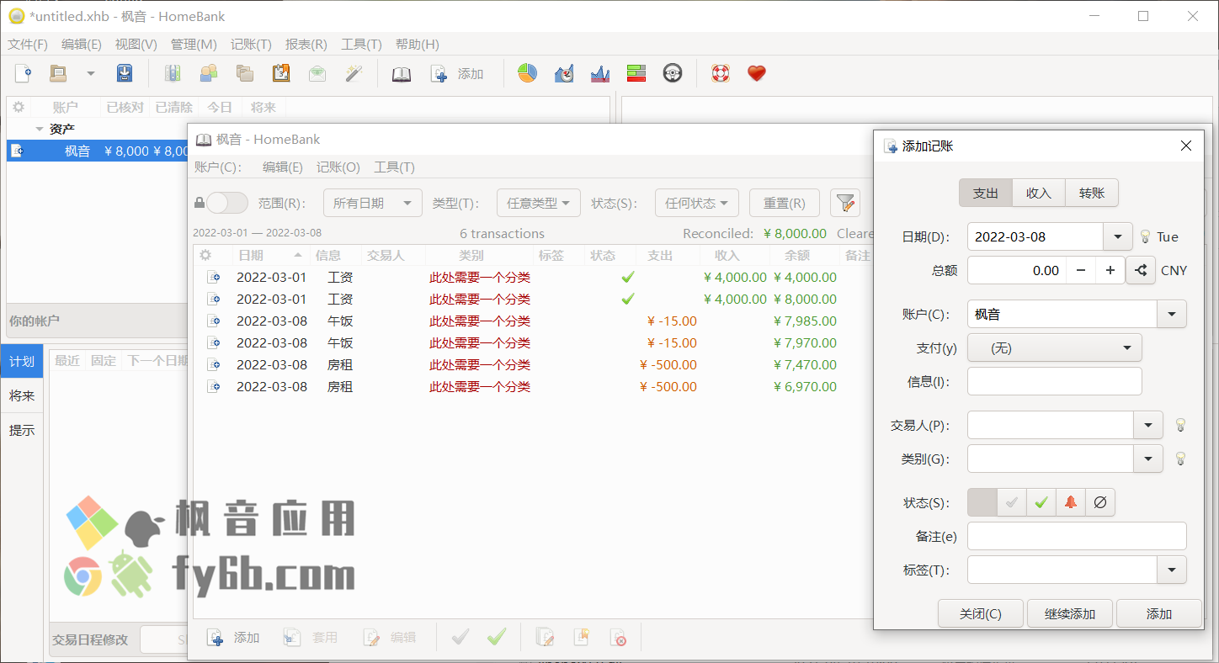Mark cleared with grey checkmark in ledger toolbar
This screenshot has width=1219, height=663.
[x=460, y=638]
